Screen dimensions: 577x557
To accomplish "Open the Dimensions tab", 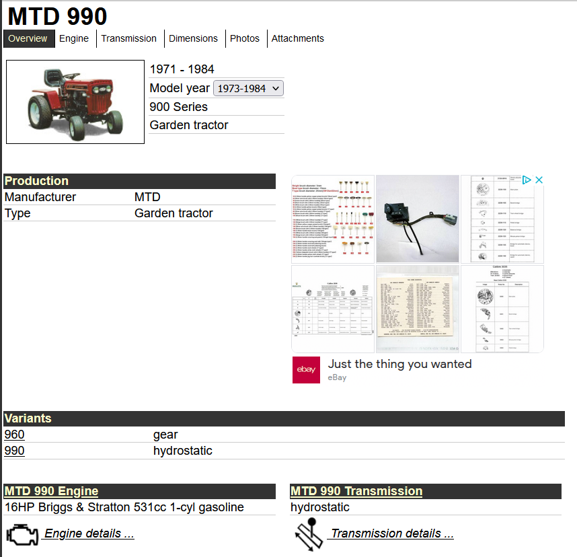I will coord(193,38).
